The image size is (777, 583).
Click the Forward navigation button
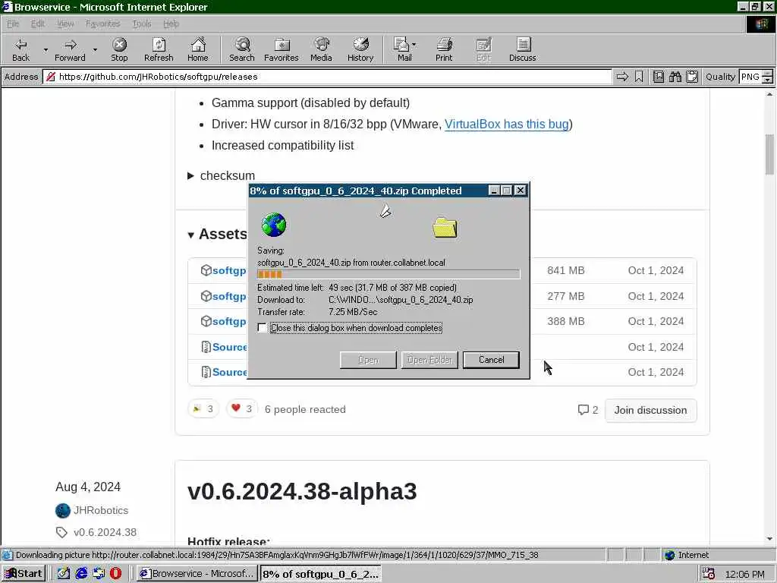[70, 49]
